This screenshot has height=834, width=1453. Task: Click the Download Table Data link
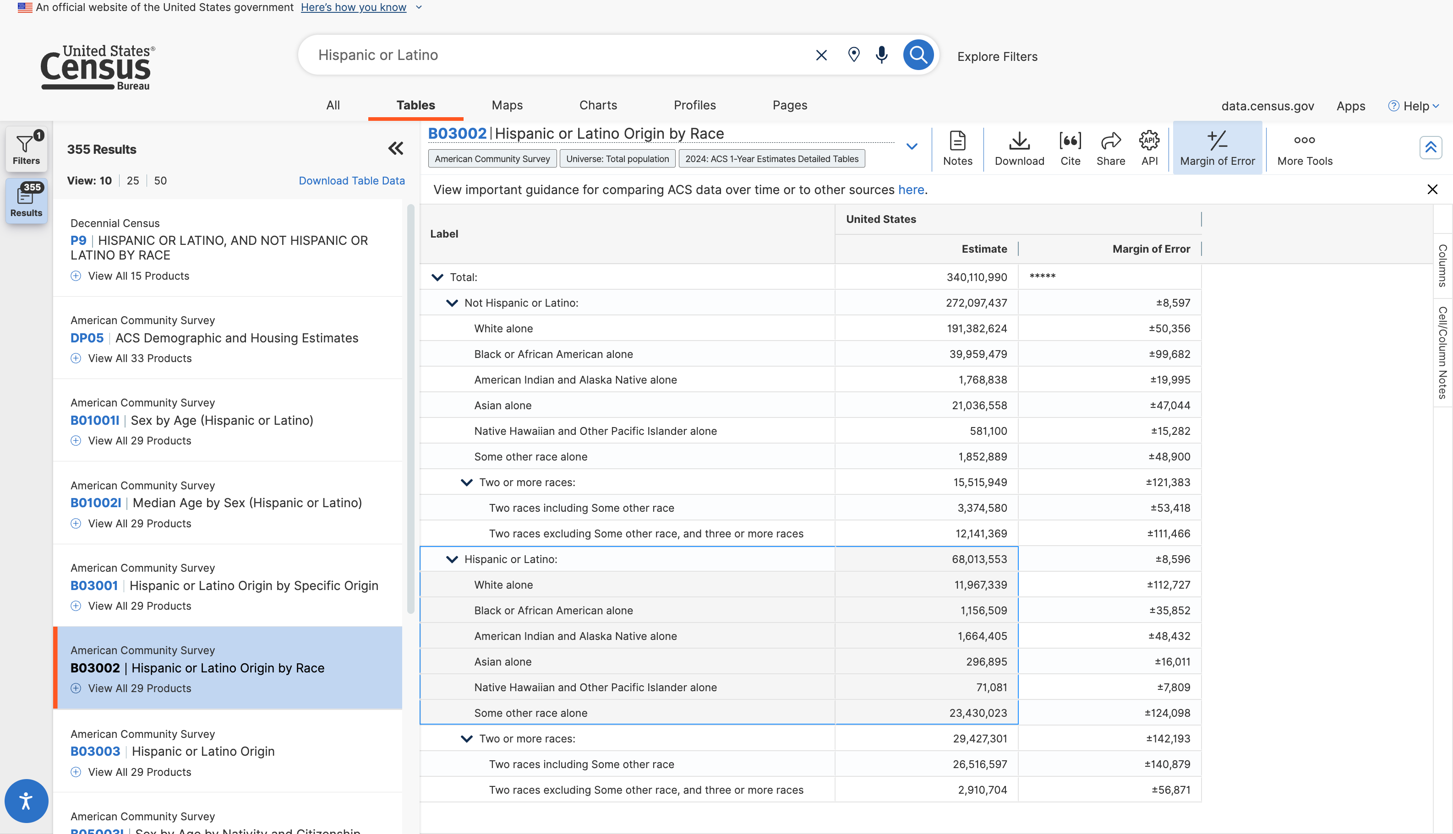point(351,180)
